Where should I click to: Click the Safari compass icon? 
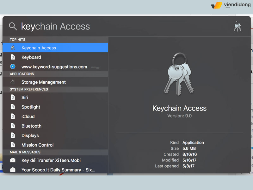13,66
